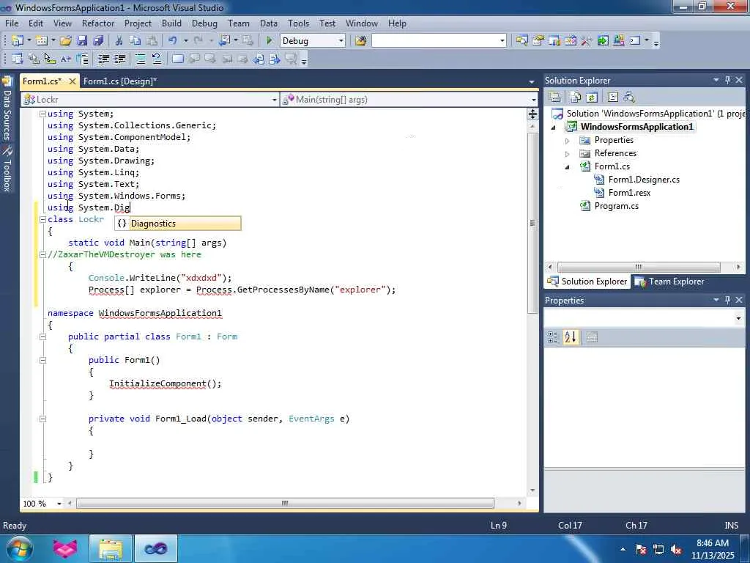Click the Refresh icon in Solution Explorer
The width and height of the screenshot is (750, 563).
pyautogui.click(x=592, y=97)
